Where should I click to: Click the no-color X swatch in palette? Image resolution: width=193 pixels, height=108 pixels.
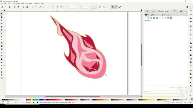click(1, 100)
